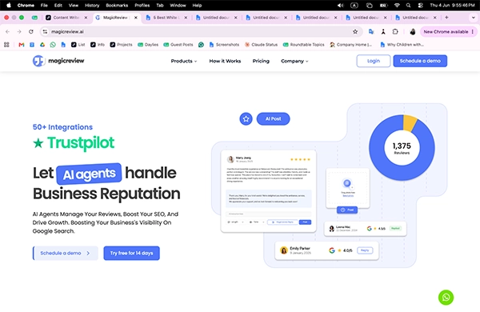Click header Schedule a demo button
The width and height of the screenshot is (480, 312).
point(420,61)
